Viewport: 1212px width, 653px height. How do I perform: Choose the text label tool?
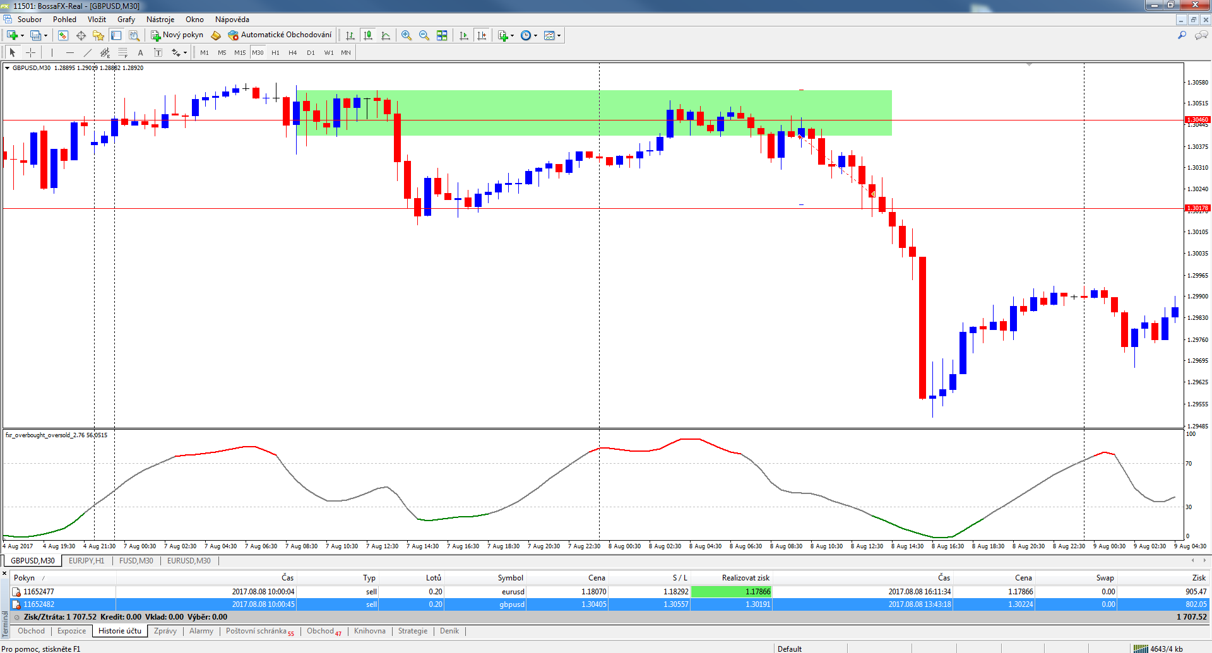pos(140,52)
